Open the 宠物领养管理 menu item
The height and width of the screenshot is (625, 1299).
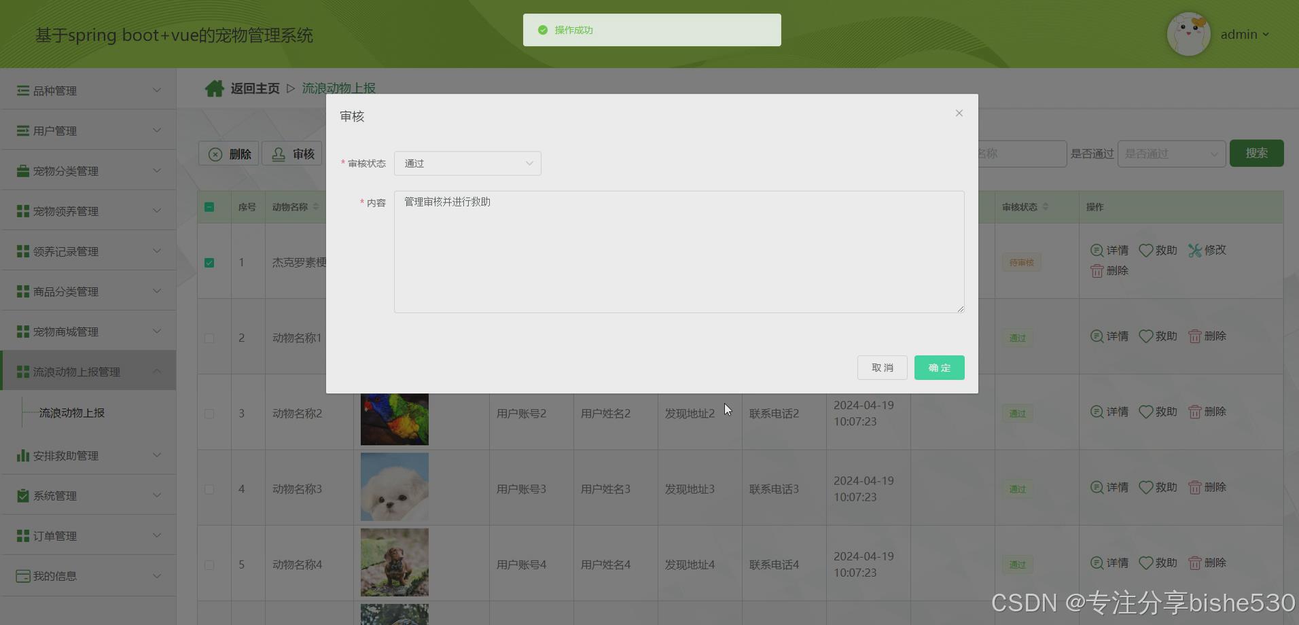coord(88,211)
